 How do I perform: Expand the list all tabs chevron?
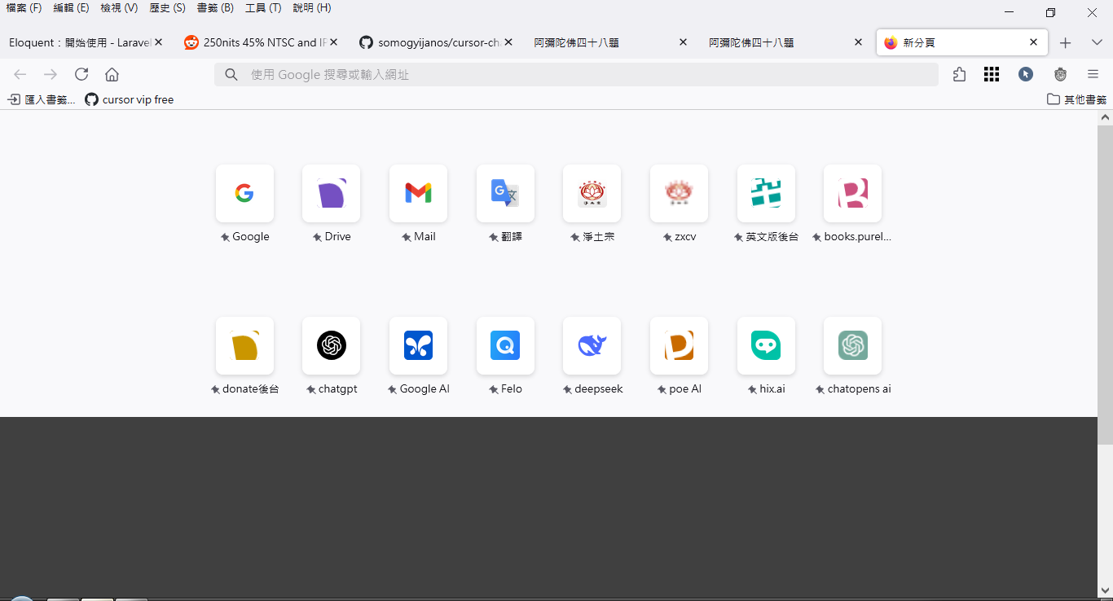(x=1096, y=42)
